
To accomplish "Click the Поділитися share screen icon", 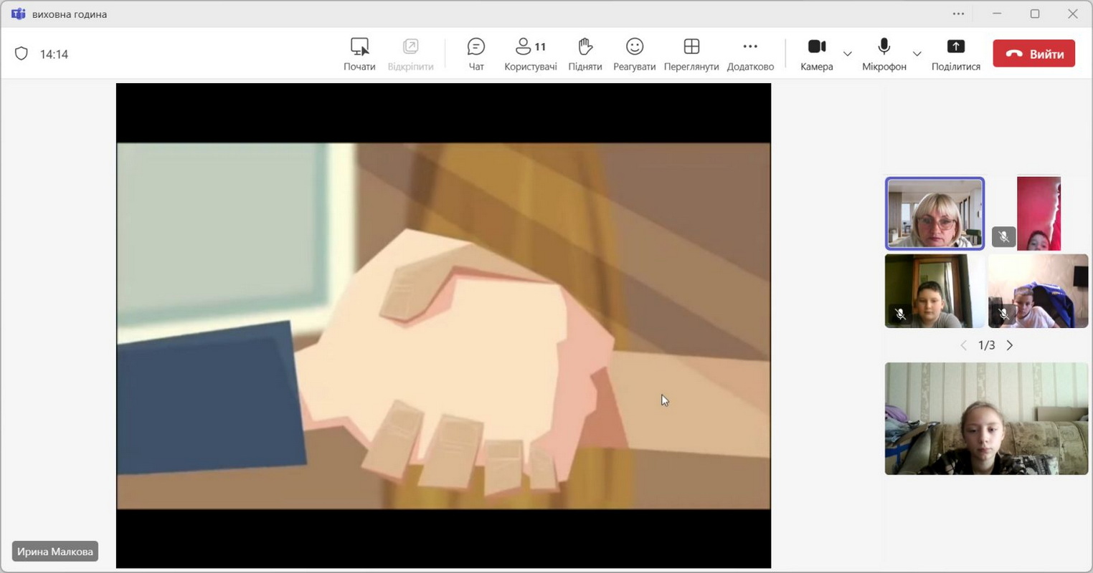I will click(955, 48).
